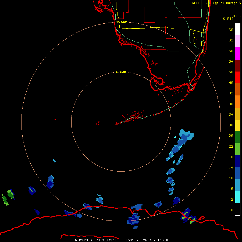Image resolution: width=242 pixels, height=242 pixels.
Task: Click the legend value "34"
Action: coord(231,114)
